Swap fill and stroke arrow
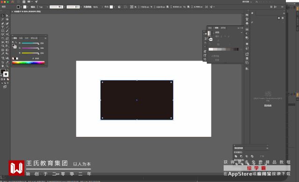This screenshot has height=182, width=299. tap(8, 70)
